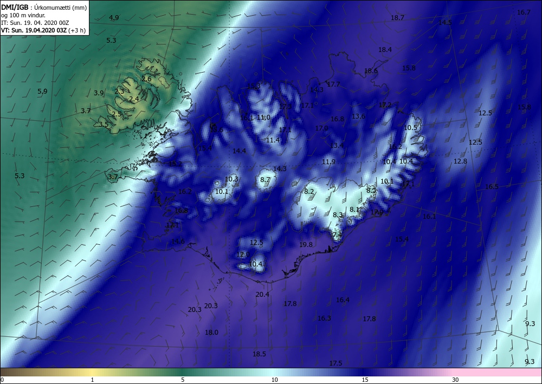Click the map value 20.4
542x384 pixels.
click(x=262, y=295)
